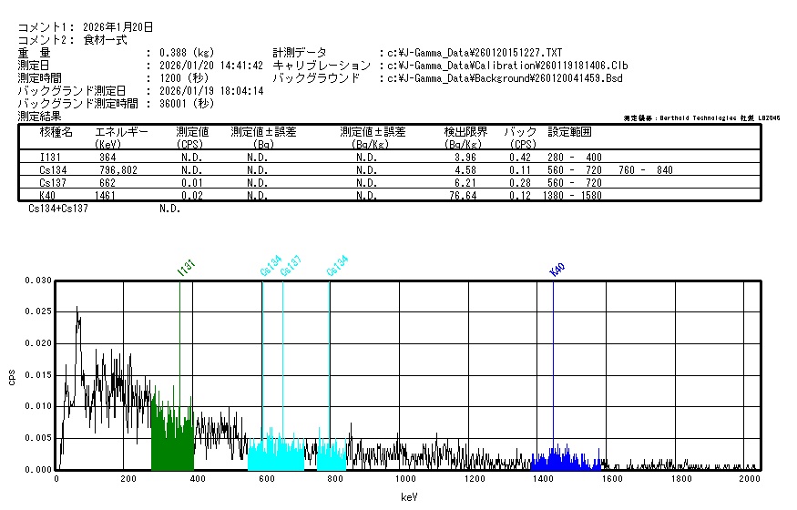Click the Cs134 marker label nearest 800 keV

[337, 267]
